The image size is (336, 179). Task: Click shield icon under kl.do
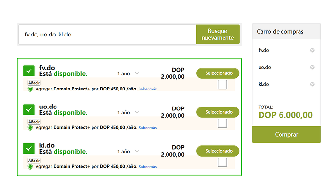click(30, 167)
